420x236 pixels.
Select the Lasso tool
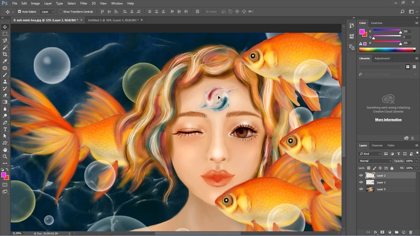[x=5, y=41]
